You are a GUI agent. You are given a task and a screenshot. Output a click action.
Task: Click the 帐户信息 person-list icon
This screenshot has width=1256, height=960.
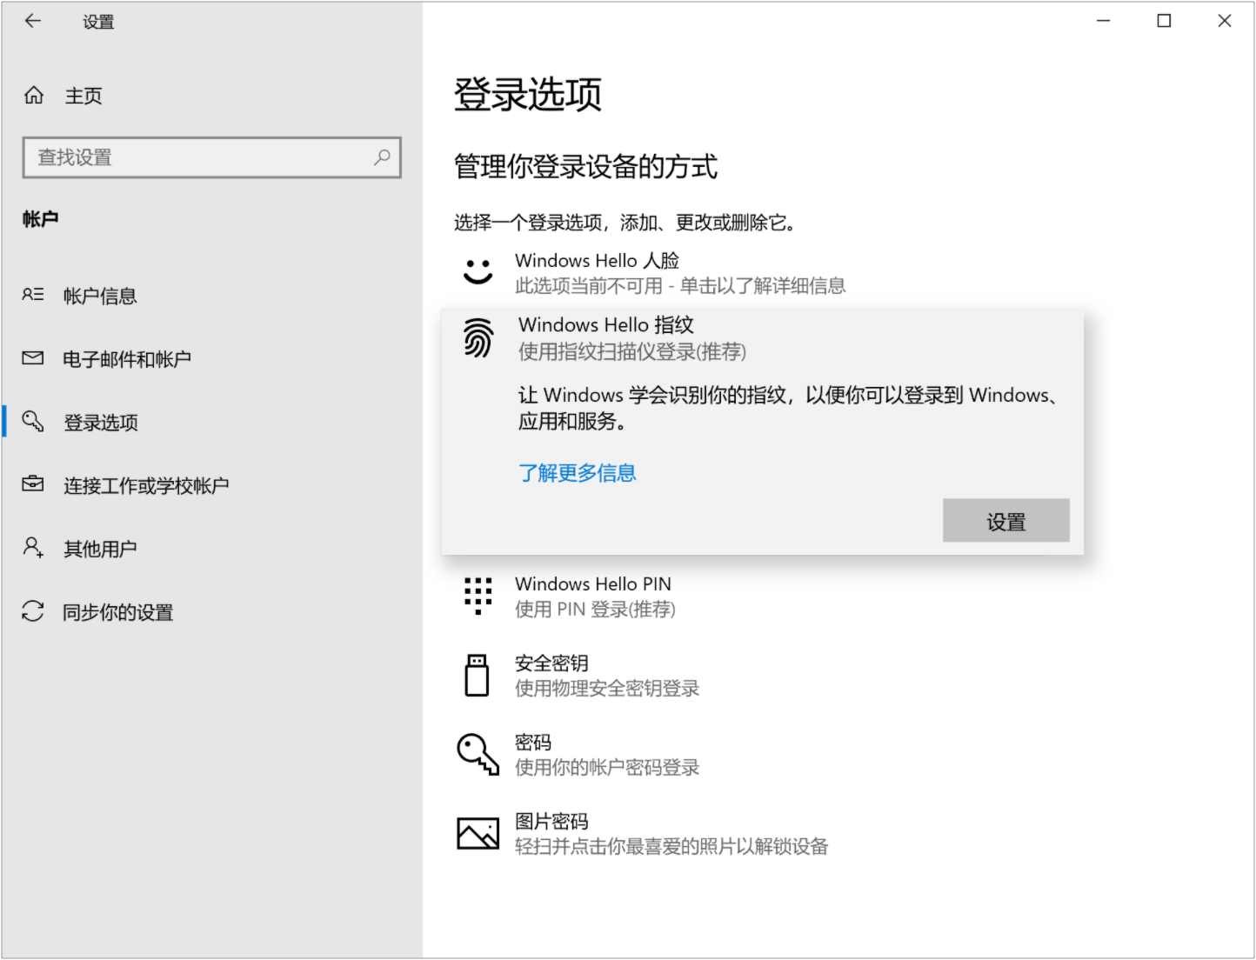pyautogui.click(x=33, y=295)
